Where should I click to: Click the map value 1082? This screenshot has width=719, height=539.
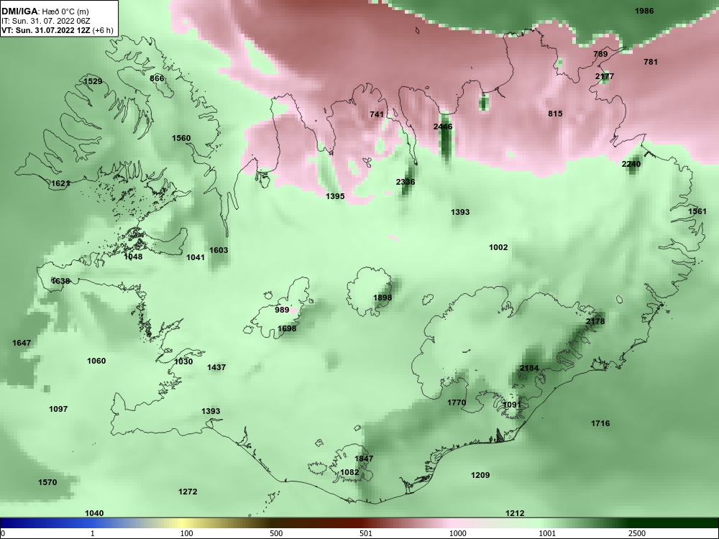[350, 473]
